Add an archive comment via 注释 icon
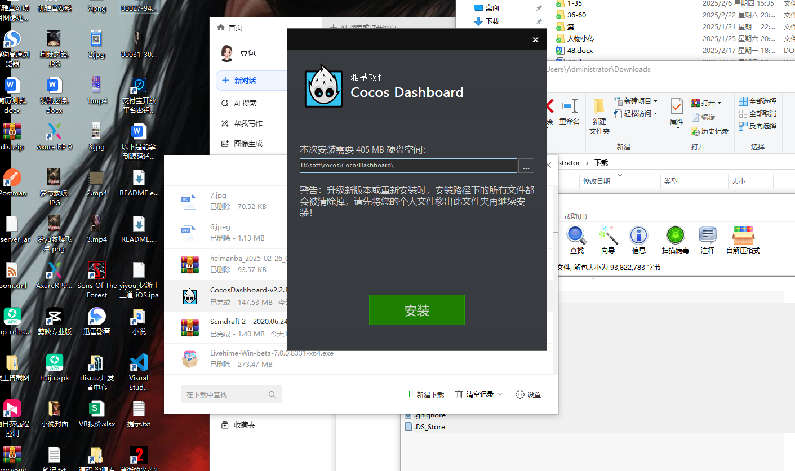Screen dimensions: 795x471 (x=708, y=239)
